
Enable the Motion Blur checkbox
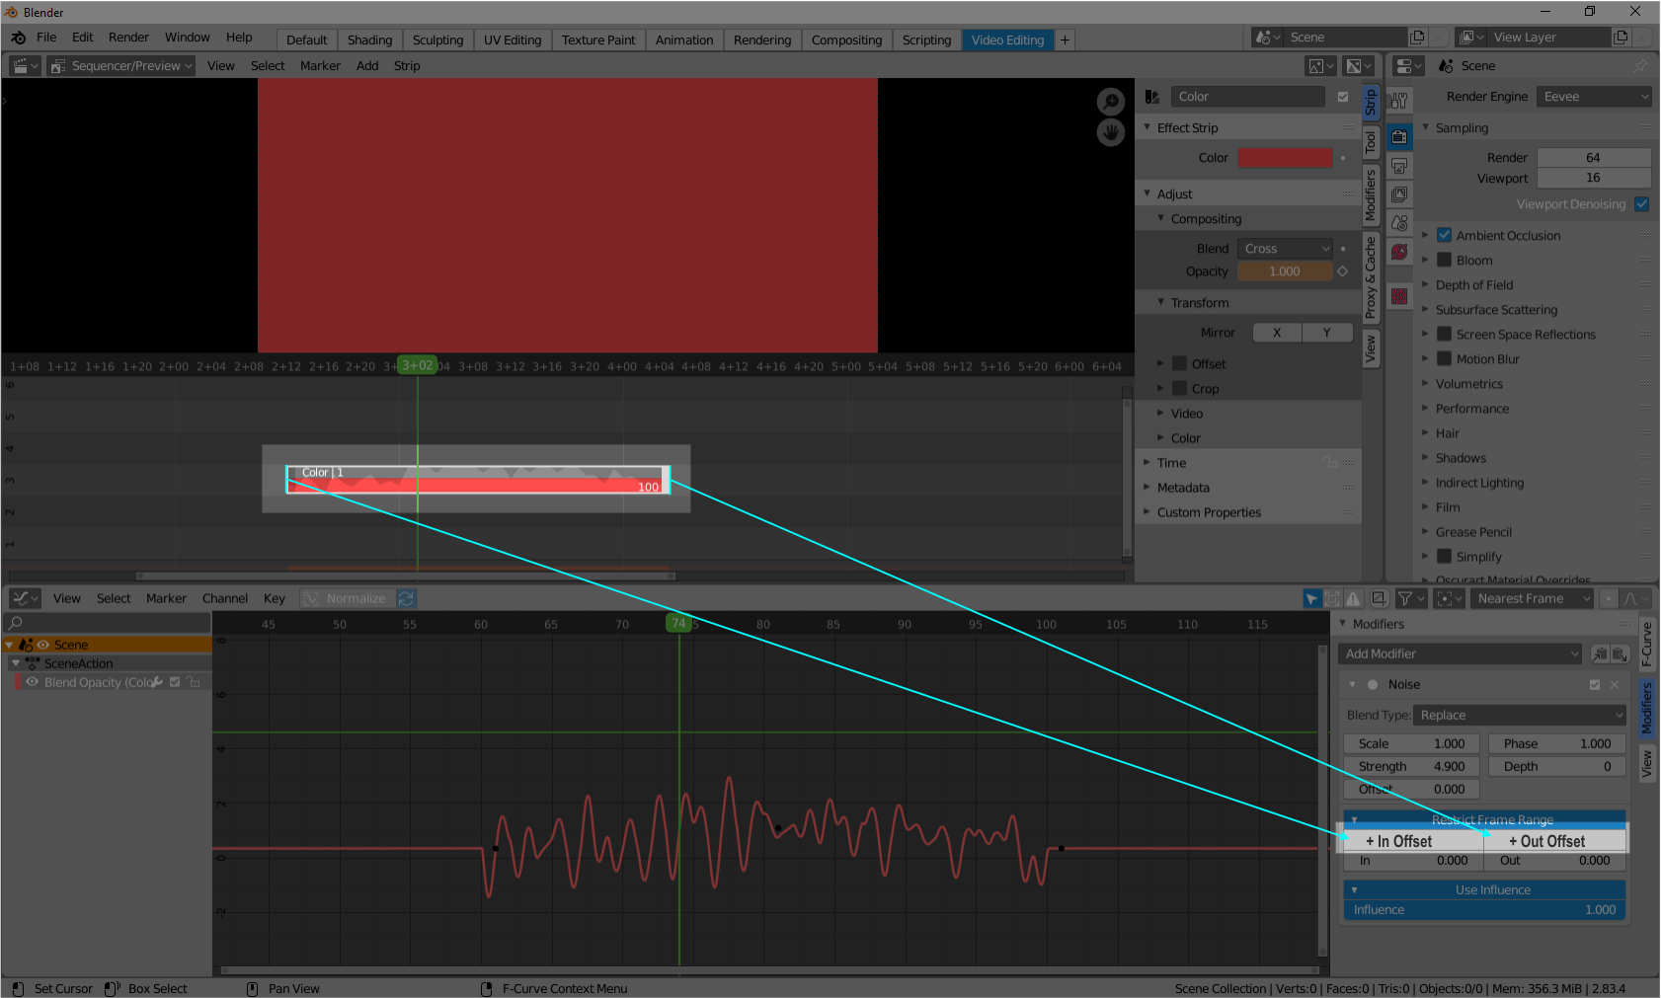coord(1444,358)
